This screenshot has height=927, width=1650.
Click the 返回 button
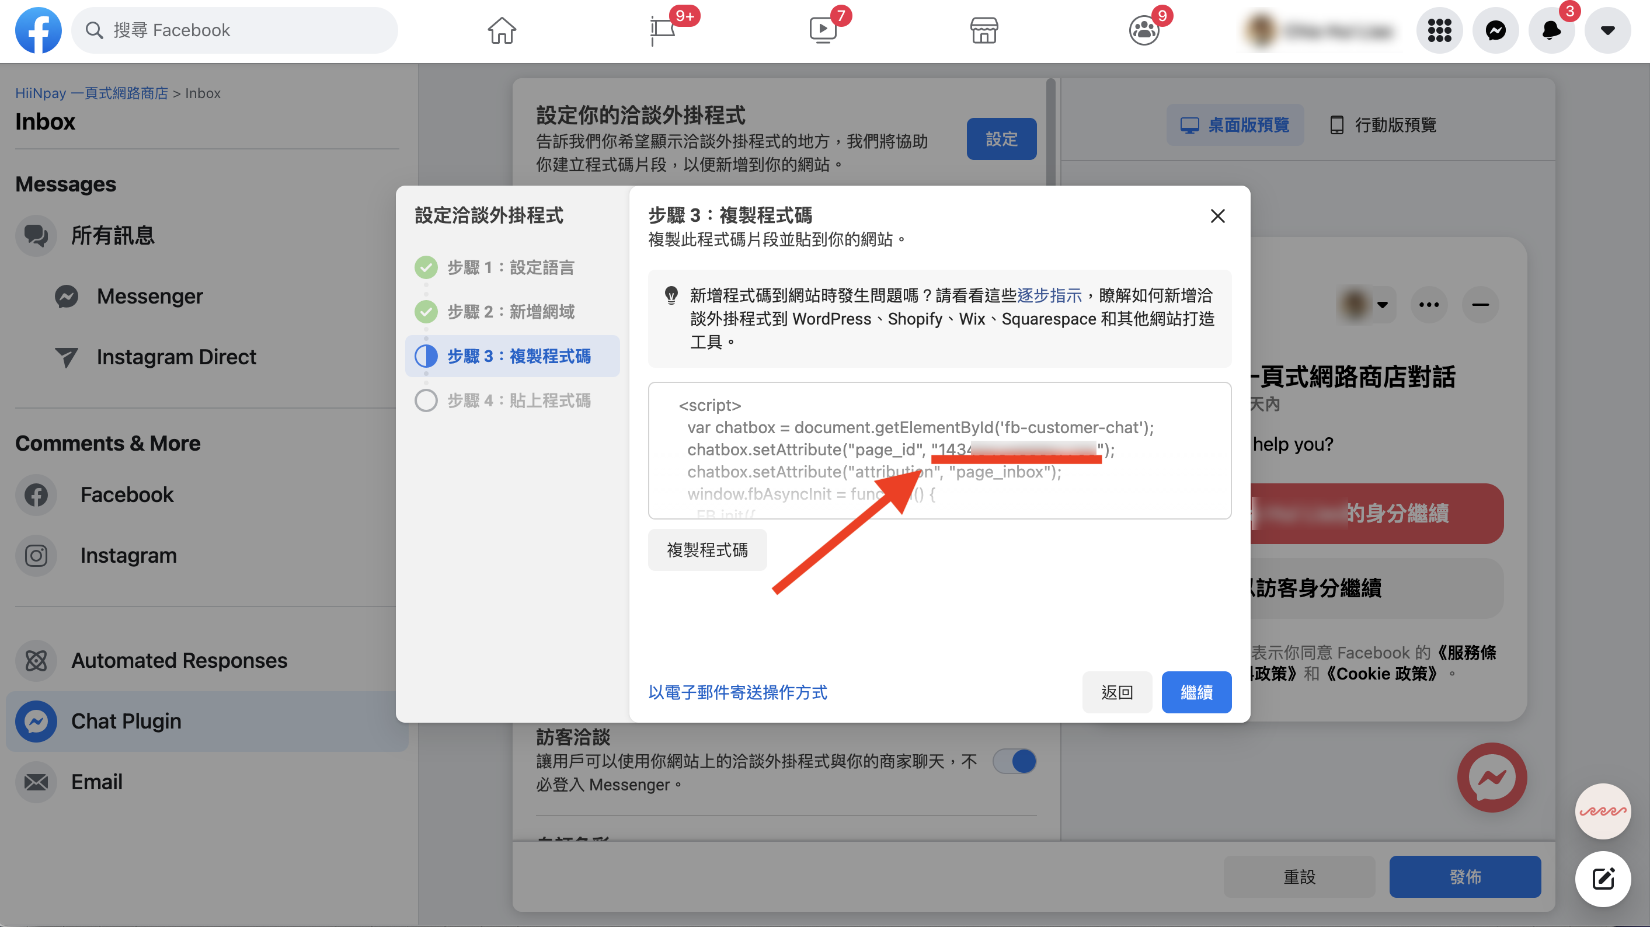[1117, 692]
